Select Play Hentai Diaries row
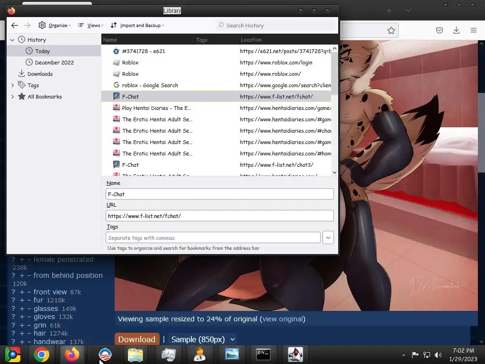This screenshot has height=364, width=485. pyautogui.click(x=216, y=108)
